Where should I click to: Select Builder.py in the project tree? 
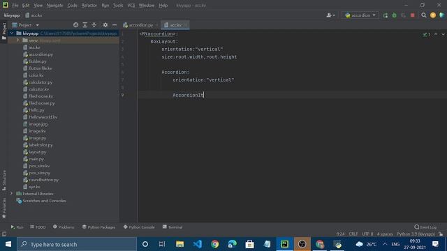(37, 61)
